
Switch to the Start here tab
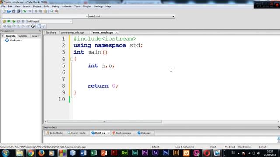pyautogui.click(x=51, y=33)
